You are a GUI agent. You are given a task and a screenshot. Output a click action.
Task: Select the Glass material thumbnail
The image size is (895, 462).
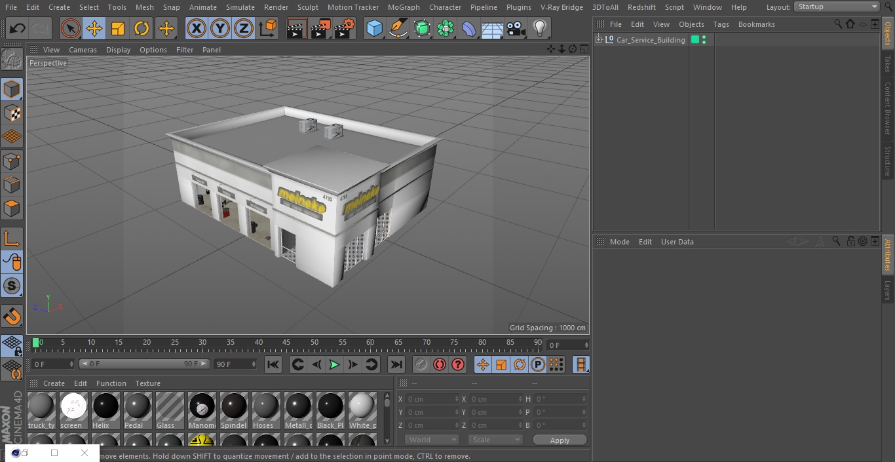[x=170, y=411]
